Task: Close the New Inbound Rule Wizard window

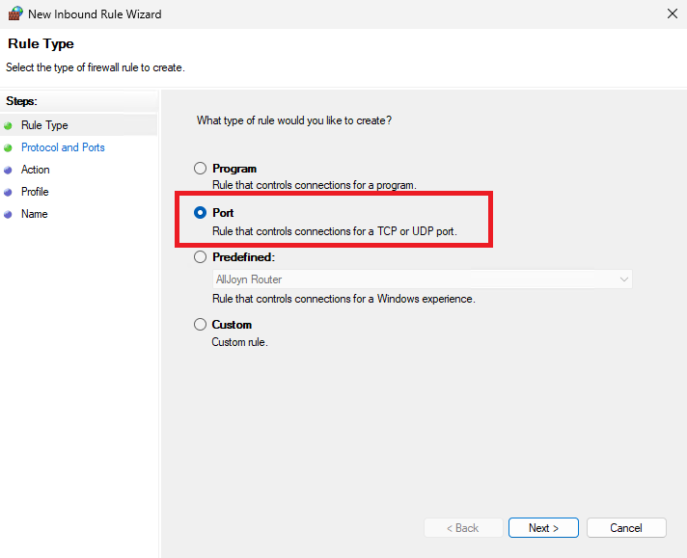Action: [x=673, y=13]
